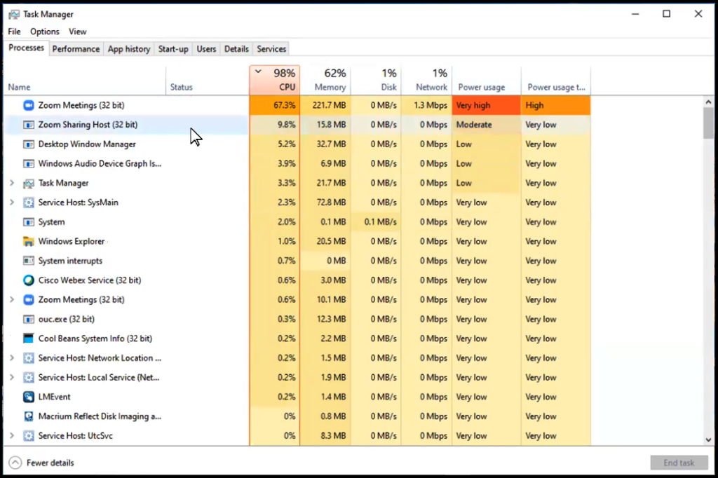Click the Task Manager process row icon
The height and width of the screenshot is (478, 718).
(28, 183)
